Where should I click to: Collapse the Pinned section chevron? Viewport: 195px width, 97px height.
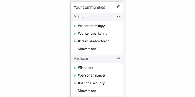(x=118, y=17)
